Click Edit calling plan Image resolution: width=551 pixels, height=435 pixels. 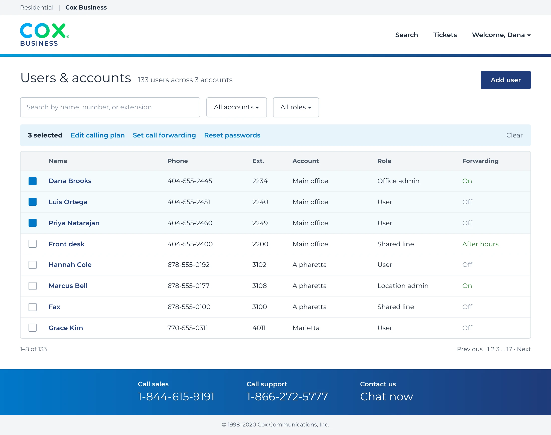pyautogui.click(x=98, y=135)
